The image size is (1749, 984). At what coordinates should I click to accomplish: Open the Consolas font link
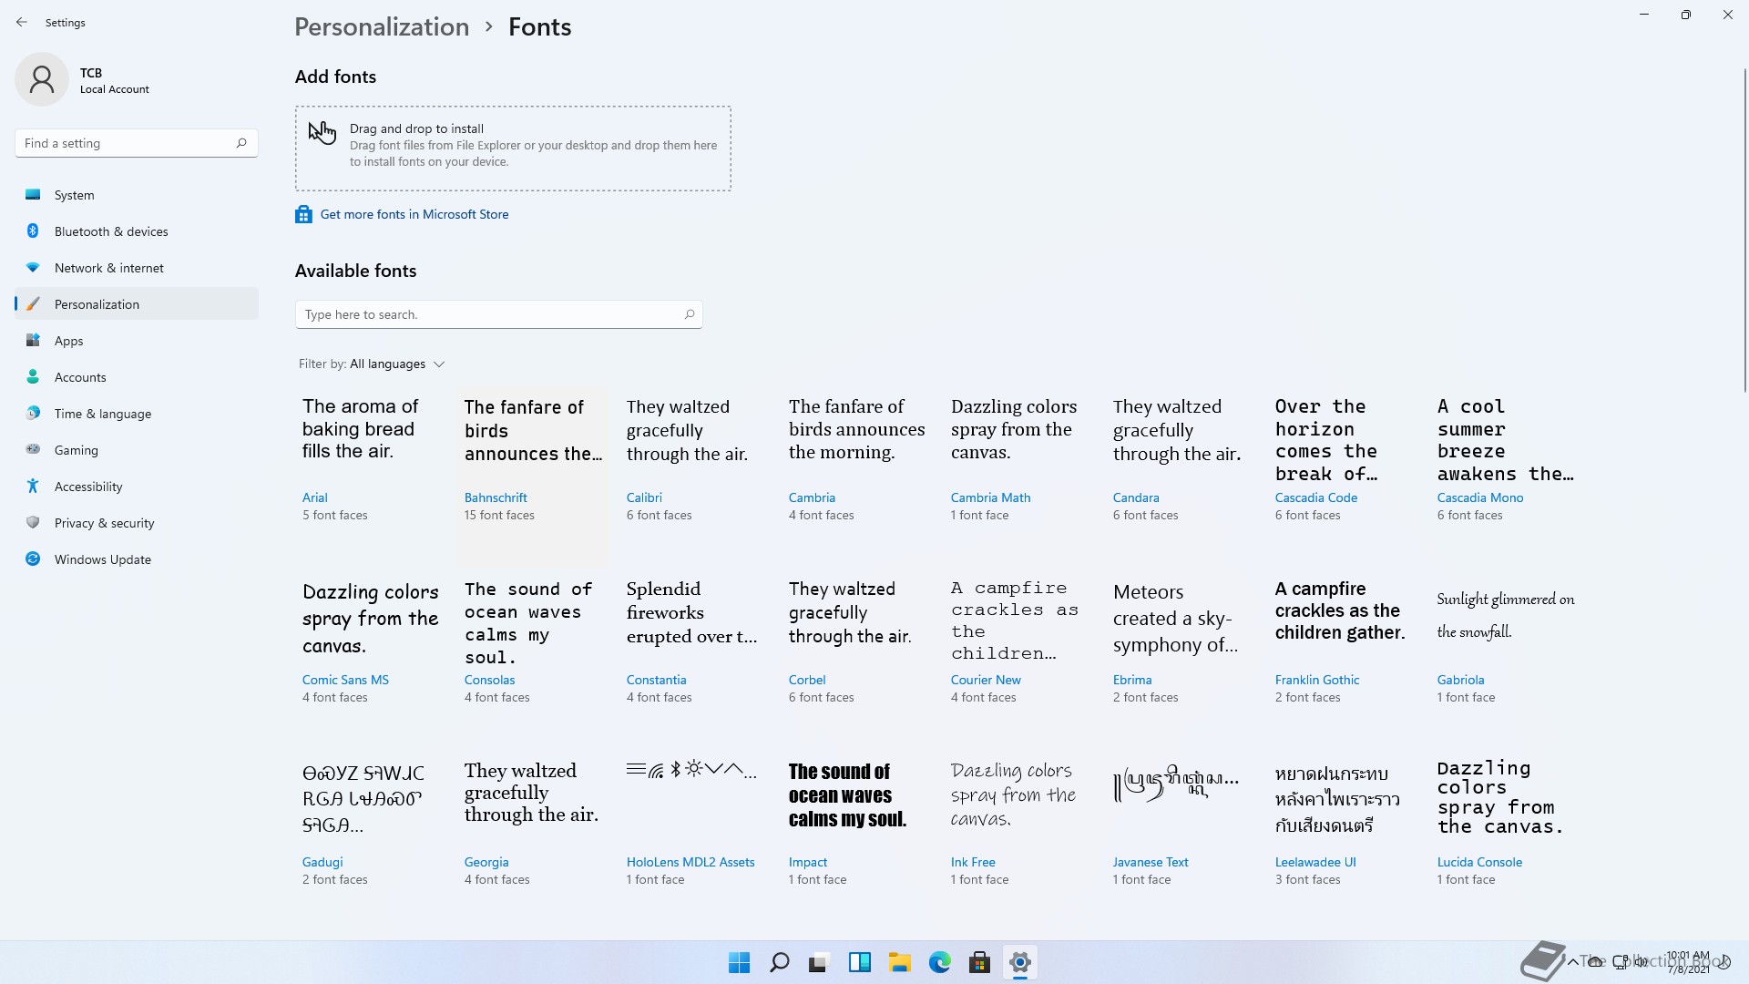pyautogui.click(x=489, y=680)
